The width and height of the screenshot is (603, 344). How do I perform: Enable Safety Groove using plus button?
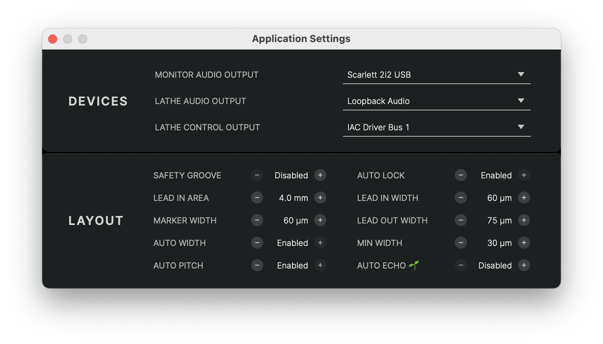tap(320, 175)
